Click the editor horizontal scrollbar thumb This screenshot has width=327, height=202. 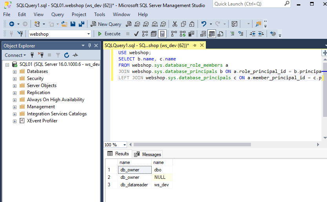pos(192,145)
